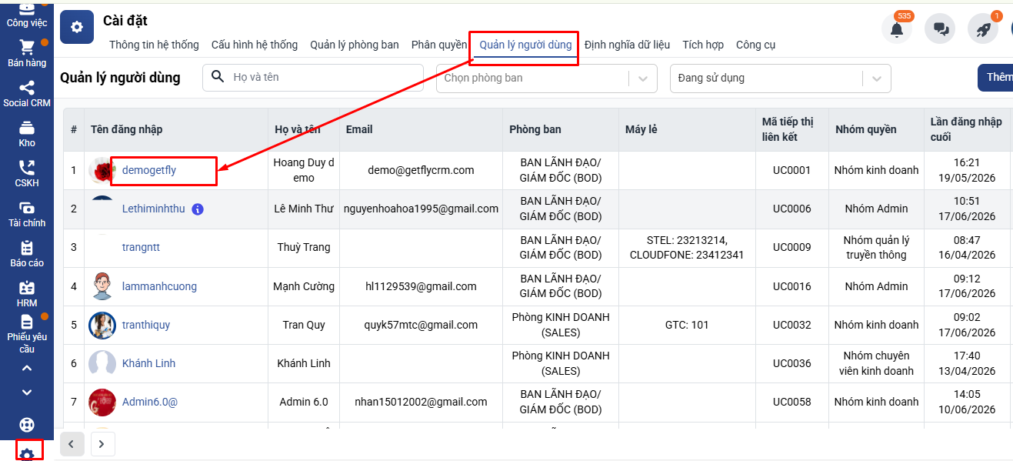Screen dimensions: 1013x461
Task: Open Báo cáo report sidebar icon
Action: (x=27, y=248)
